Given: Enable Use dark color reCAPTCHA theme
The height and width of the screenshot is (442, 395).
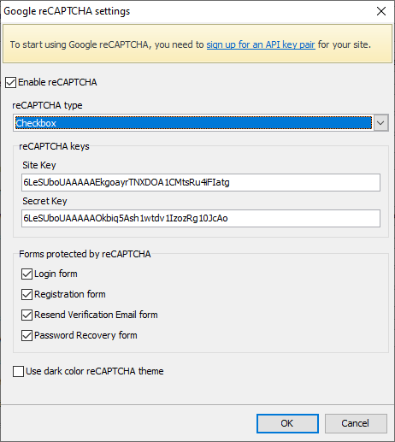Looking at the screenshot, I should pos(18,371).
